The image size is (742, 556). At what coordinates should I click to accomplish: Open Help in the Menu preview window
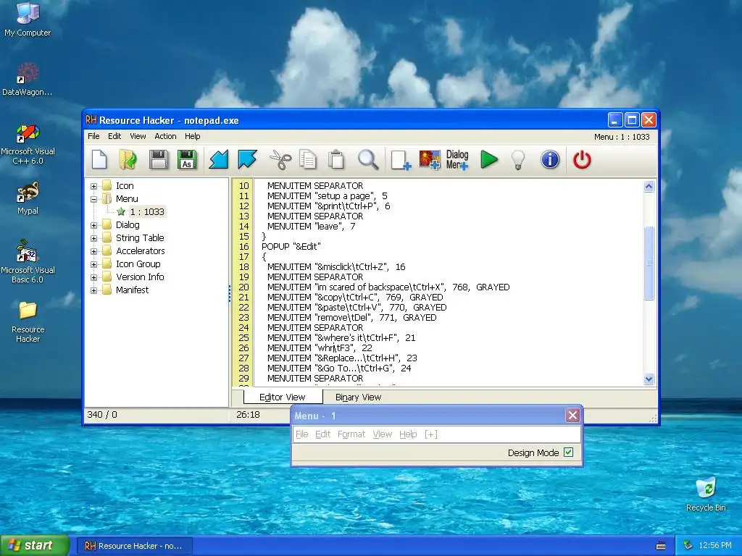408,434
